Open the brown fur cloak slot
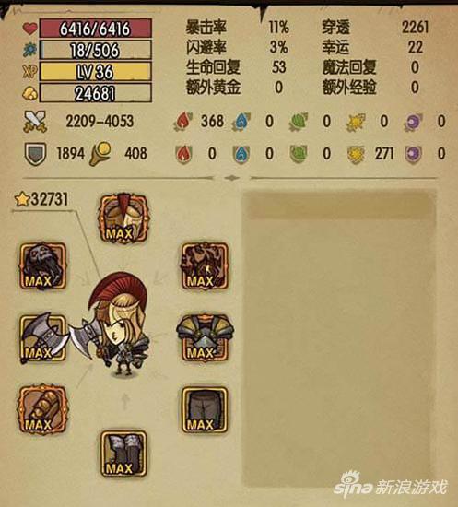The height and width of the screenshot is (507, 458). [x=205, y=265]
